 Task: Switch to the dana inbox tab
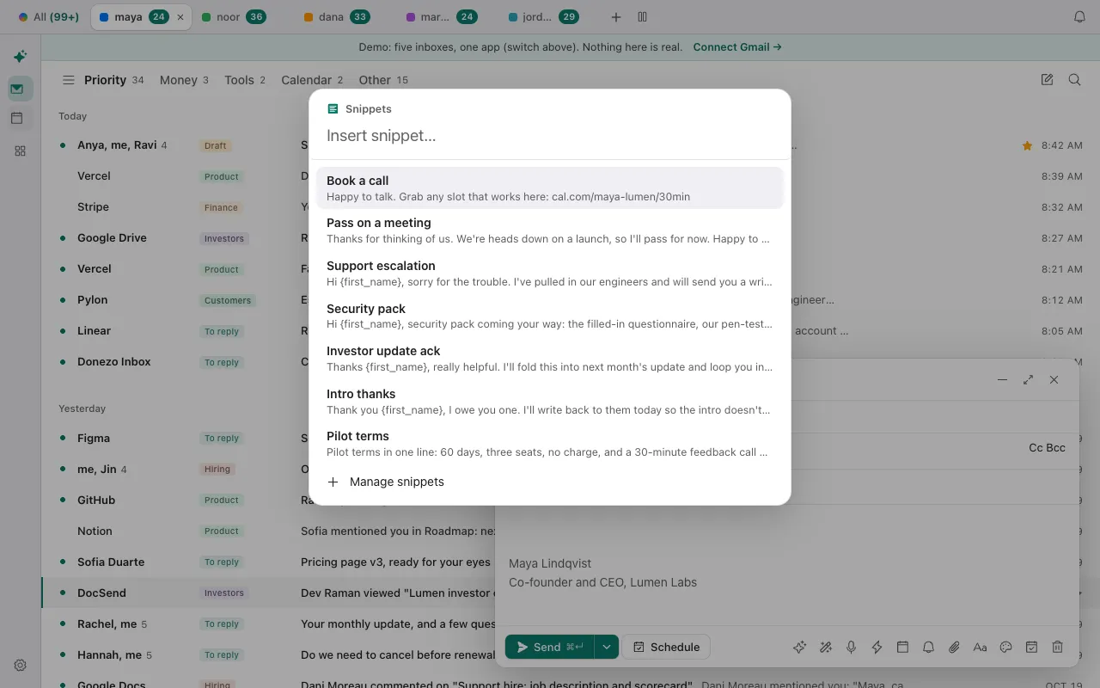(x=337, y=17)
